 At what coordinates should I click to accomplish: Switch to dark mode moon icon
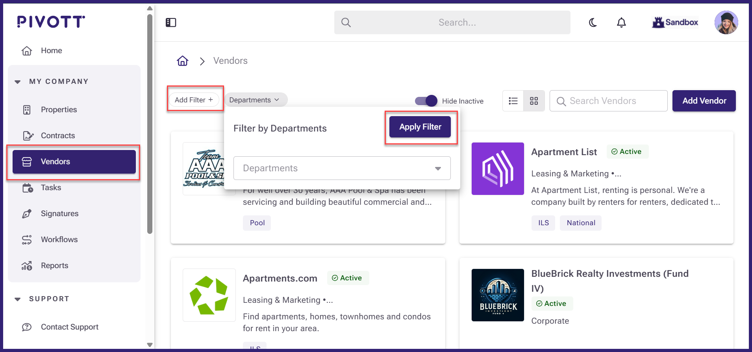(593, 22)
